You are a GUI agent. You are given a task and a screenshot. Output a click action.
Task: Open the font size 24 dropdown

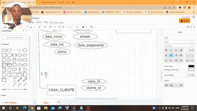coord(32,27)
